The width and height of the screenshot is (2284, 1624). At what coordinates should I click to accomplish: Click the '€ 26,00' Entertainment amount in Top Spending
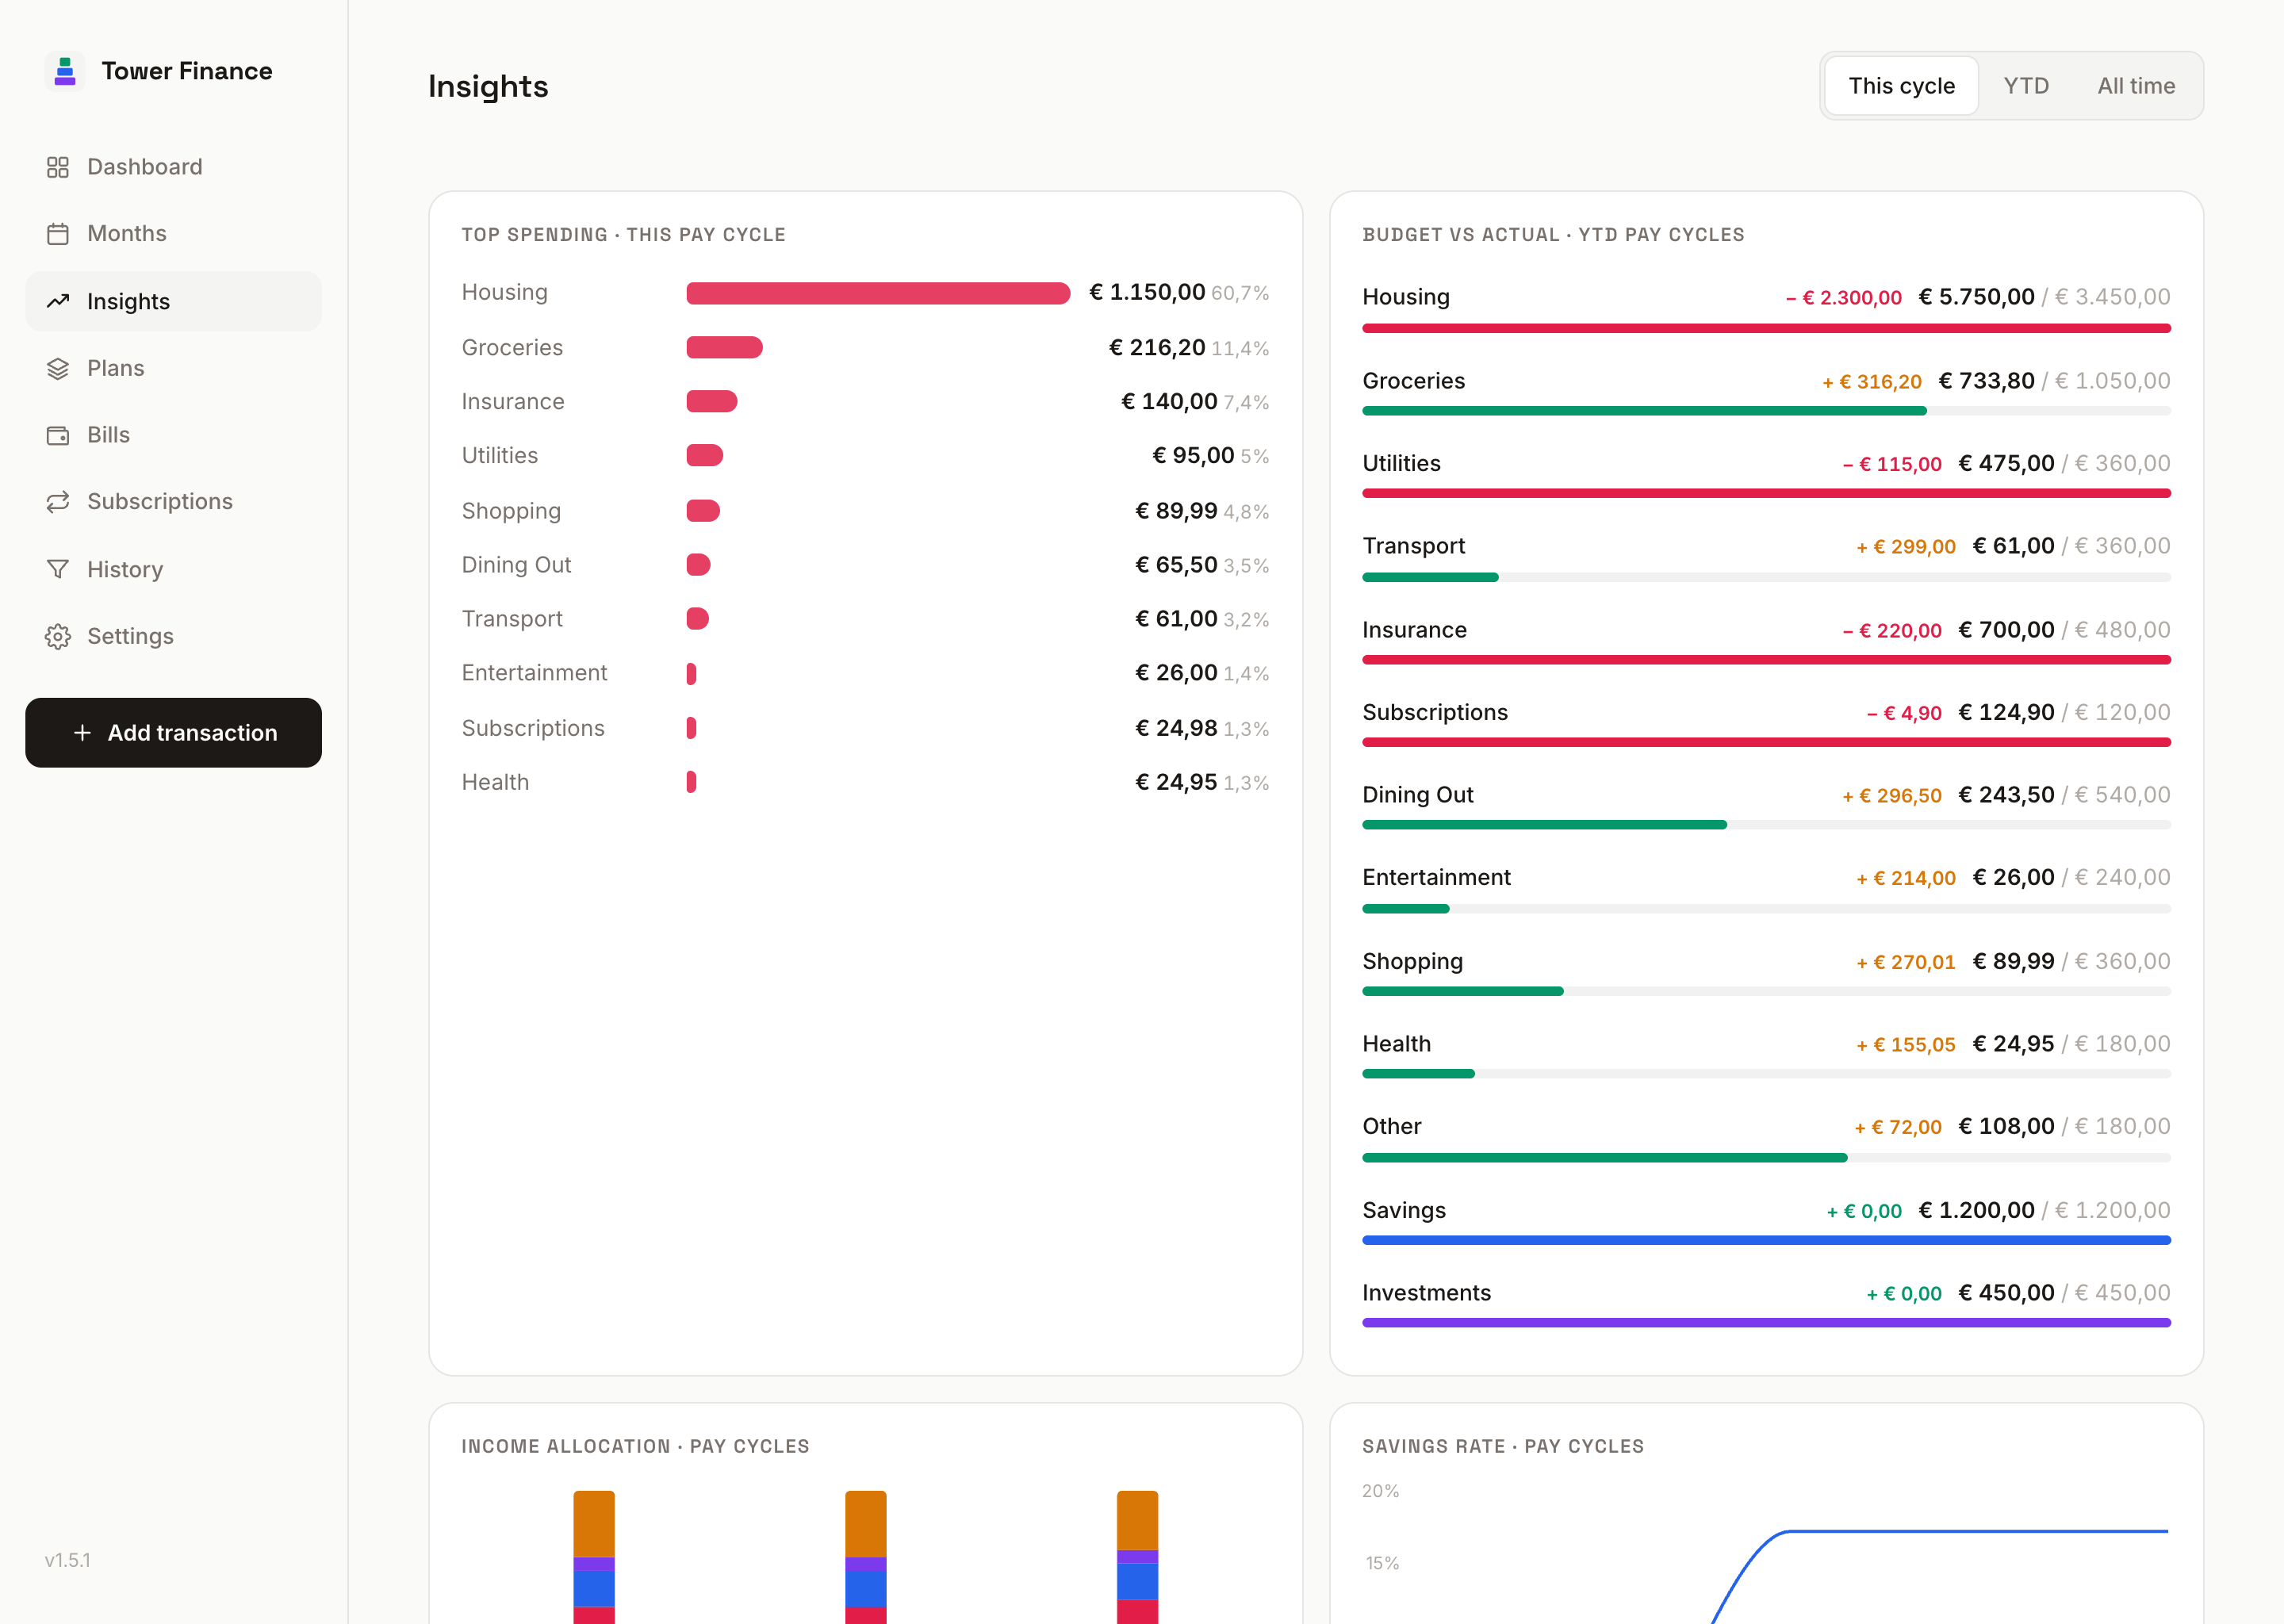point(1176,673)
